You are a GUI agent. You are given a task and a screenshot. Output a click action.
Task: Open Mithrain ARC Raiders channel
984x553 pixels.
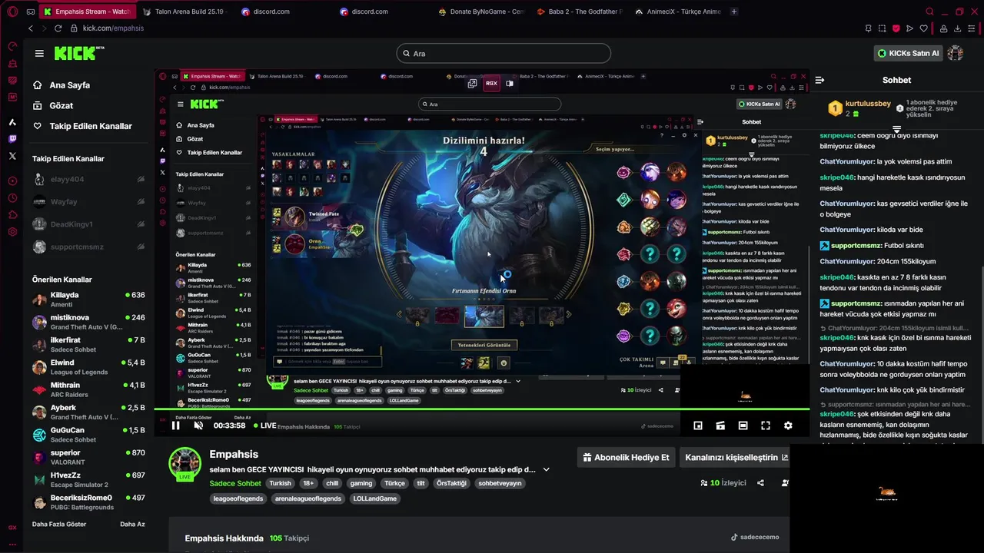pos(88,389)
